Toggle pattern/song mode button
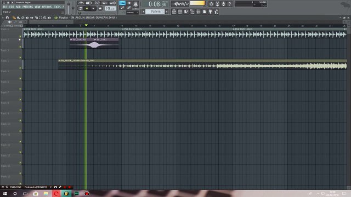This screenshot has width=351, height=197. pyautogui.click(x=81, y=9)
